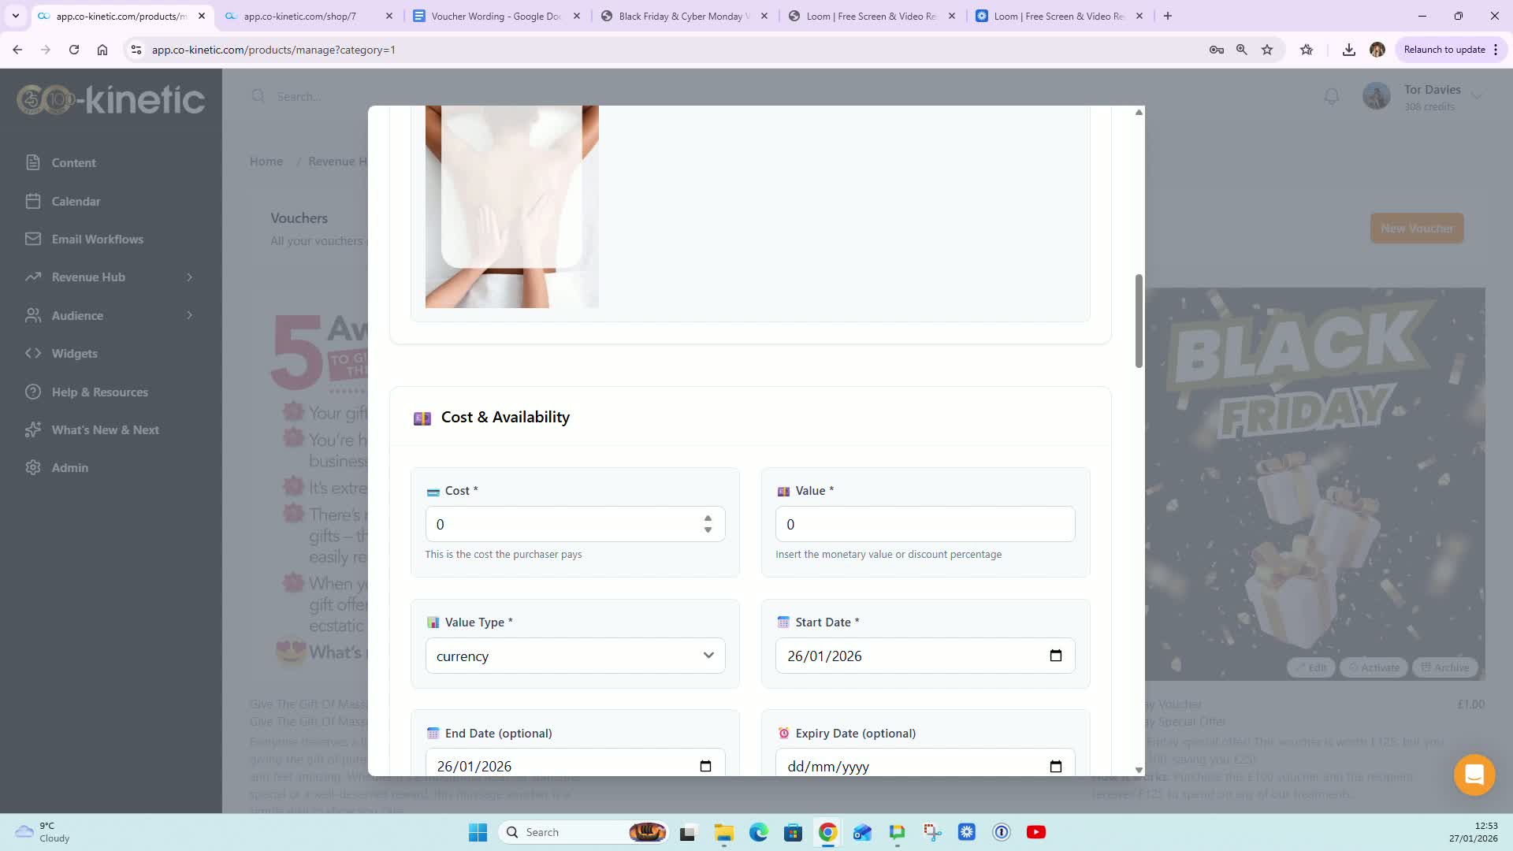Open the Chrome three-dot menu
The height and width of the screenshot is (851, 1513).
(1496, 50)
